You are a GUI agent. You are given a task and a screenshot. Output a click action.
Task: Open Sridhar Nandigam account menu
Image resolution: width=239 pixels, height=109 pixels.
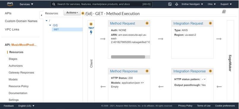point(192,4)
